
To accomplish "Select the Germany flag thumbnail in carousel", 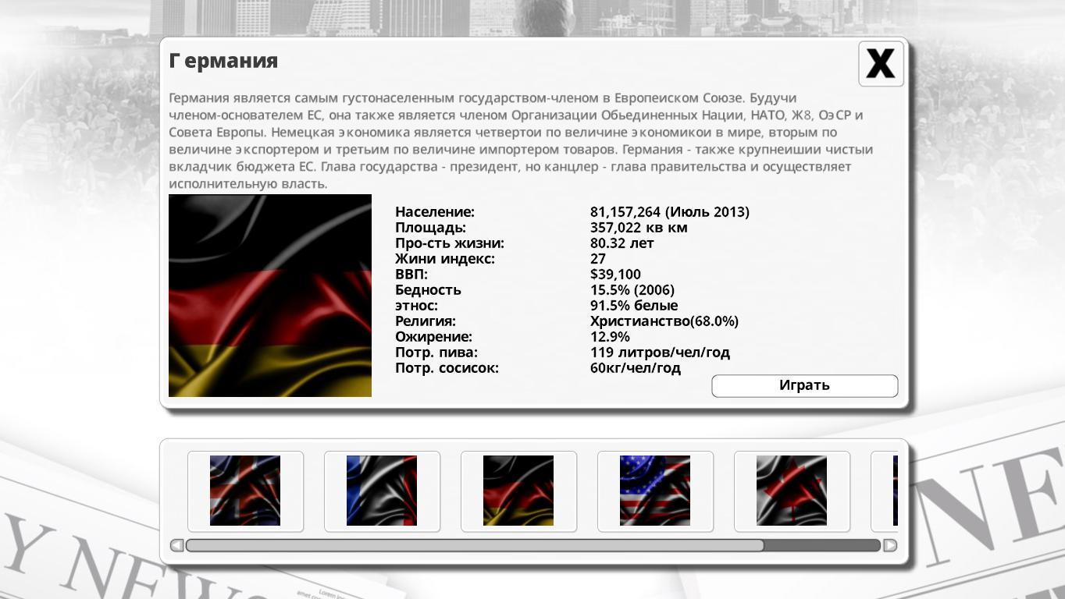I will click(x=518, y=491).
